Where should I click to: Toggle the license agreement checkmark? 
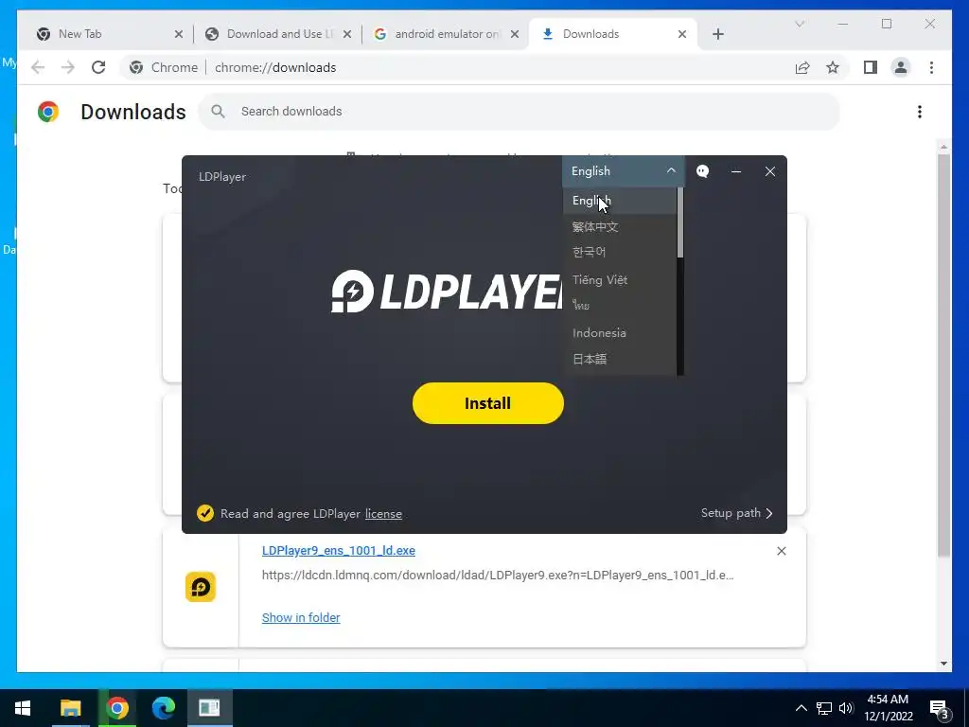point(205,513)
